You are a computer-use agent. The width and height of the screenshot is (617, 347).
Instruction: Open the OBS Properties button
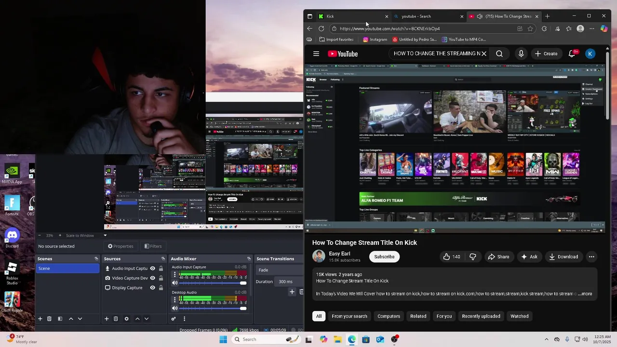pyautogui.click(x=121, y=246)
